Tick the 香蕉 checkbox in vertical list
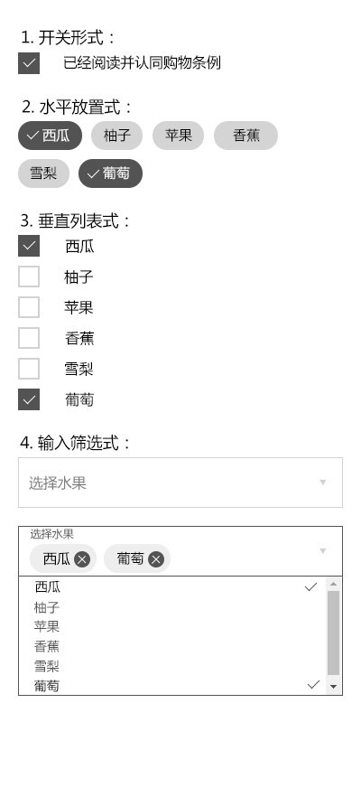Viewport: 361px width, 797px height. pyautogui.click(x=29, y=338)
